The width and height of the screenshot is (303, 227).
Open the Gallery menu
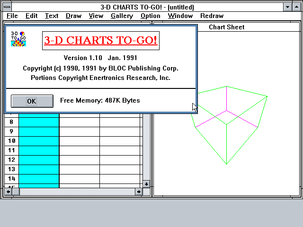(122, 16)
